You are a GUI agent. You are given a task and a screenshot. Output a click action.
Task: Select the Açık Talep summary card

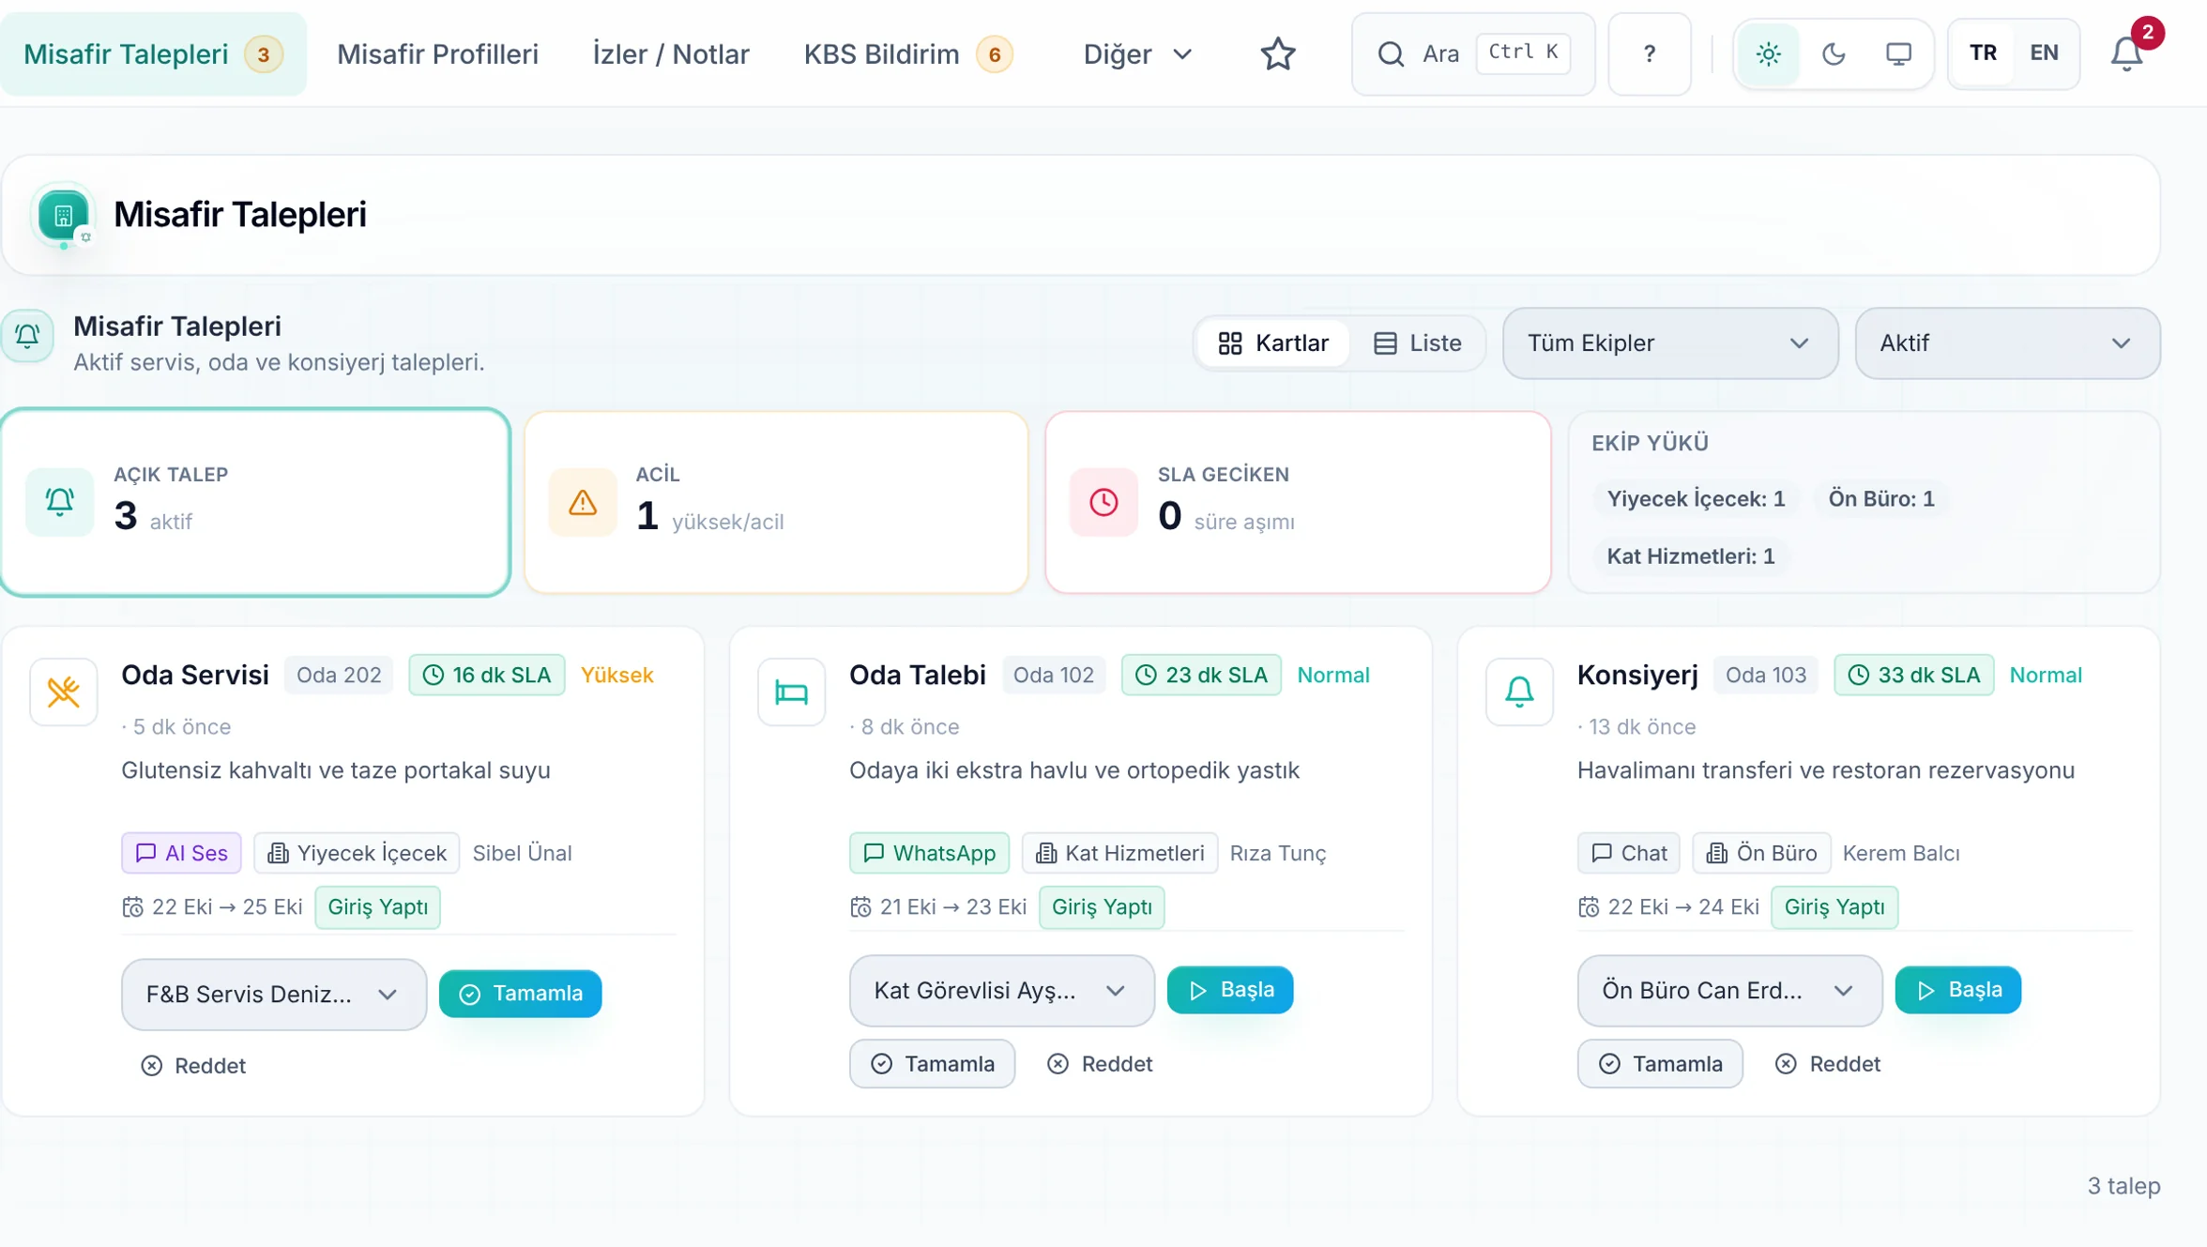point(255,502)
